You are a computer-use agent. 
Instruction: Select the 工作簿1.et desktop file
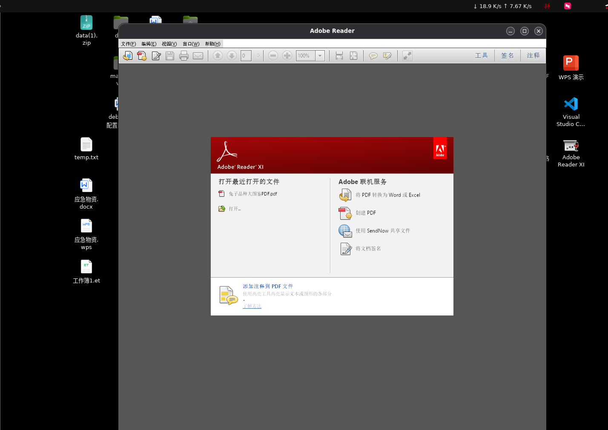[x=86, y=272]
